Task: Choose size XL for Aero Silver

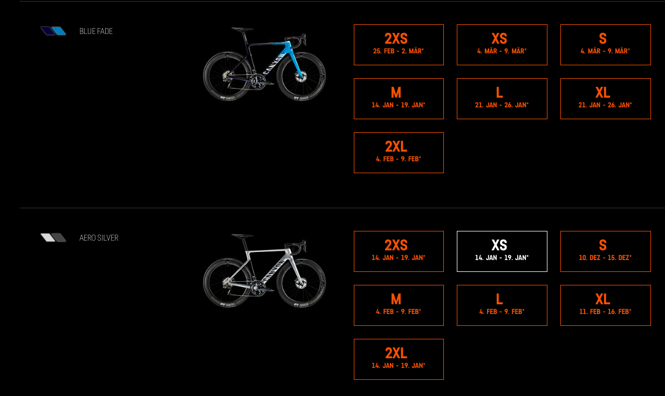Action: (605, 305)
